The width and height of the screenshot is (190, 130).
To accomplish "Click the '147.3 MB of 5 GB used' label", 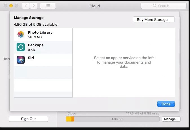I will coord(143,113).
